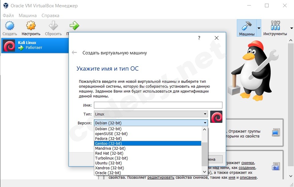Click version list scroll up arrow
This screenshot has height=187, width=294.
[205, 129]
